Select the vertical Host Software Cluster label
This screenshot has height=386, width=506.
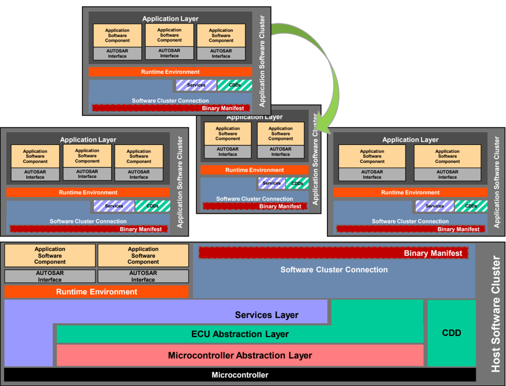[x=495, y=314]
